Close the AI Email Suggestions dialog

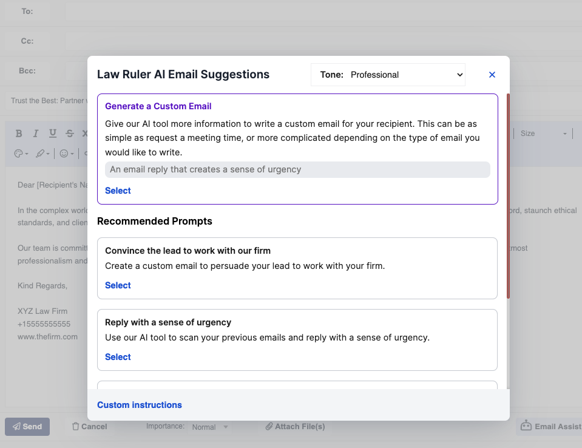[492, 75]
